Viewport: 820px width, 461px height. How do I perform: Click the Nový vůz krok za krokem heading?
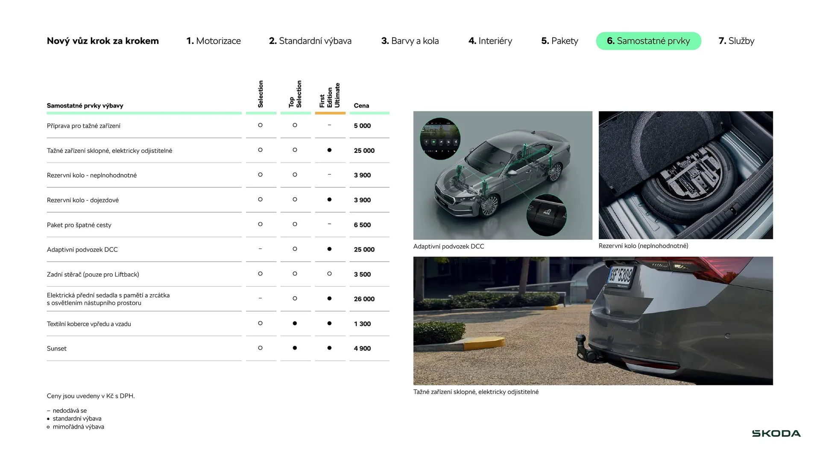[103, 41]
